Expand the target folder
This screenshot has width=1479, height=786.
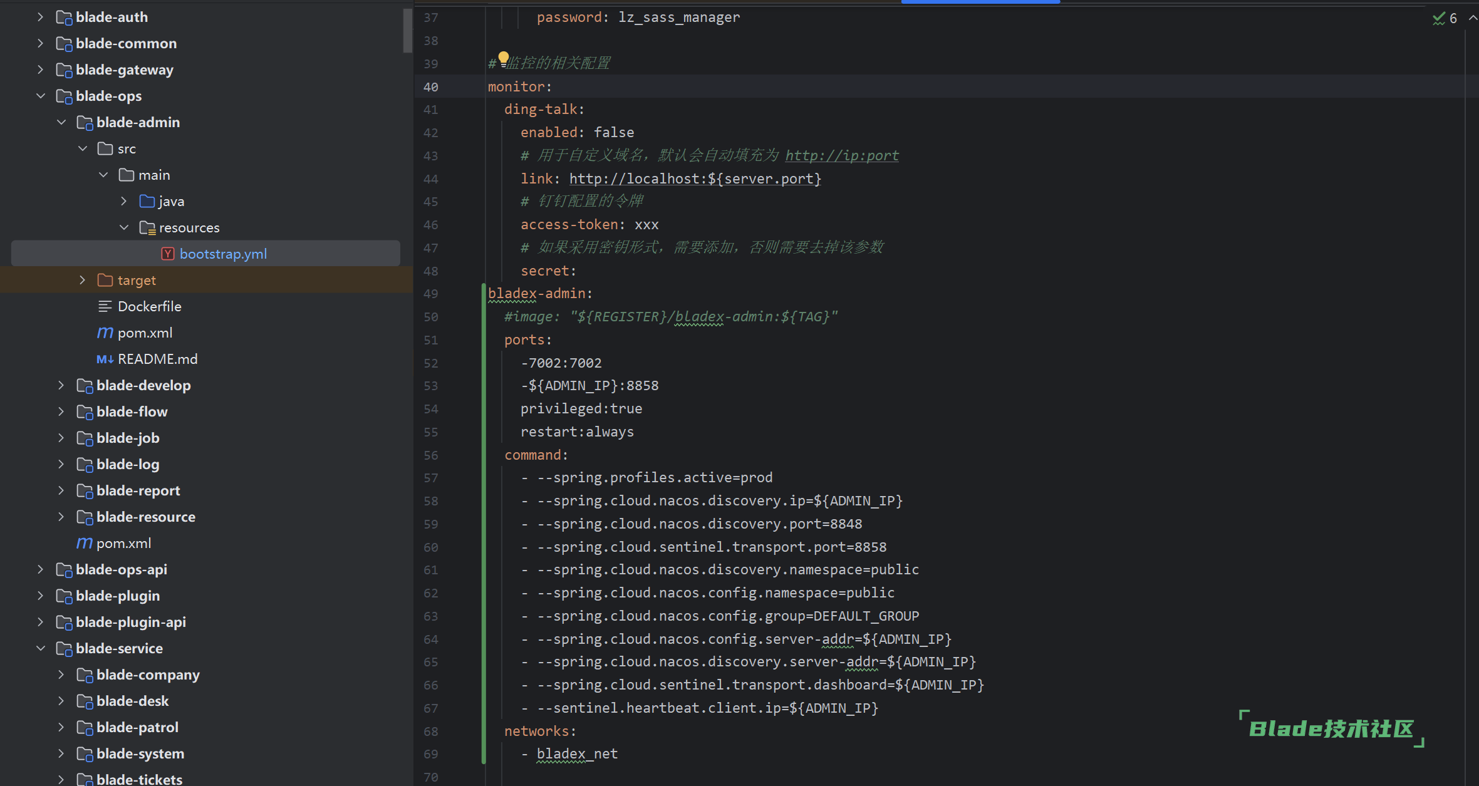(82, 281)
